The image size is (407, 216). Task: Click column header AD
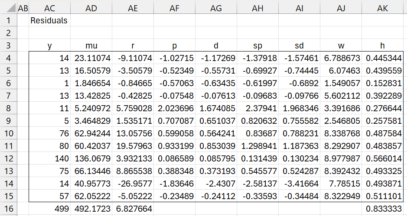(91, 8)
